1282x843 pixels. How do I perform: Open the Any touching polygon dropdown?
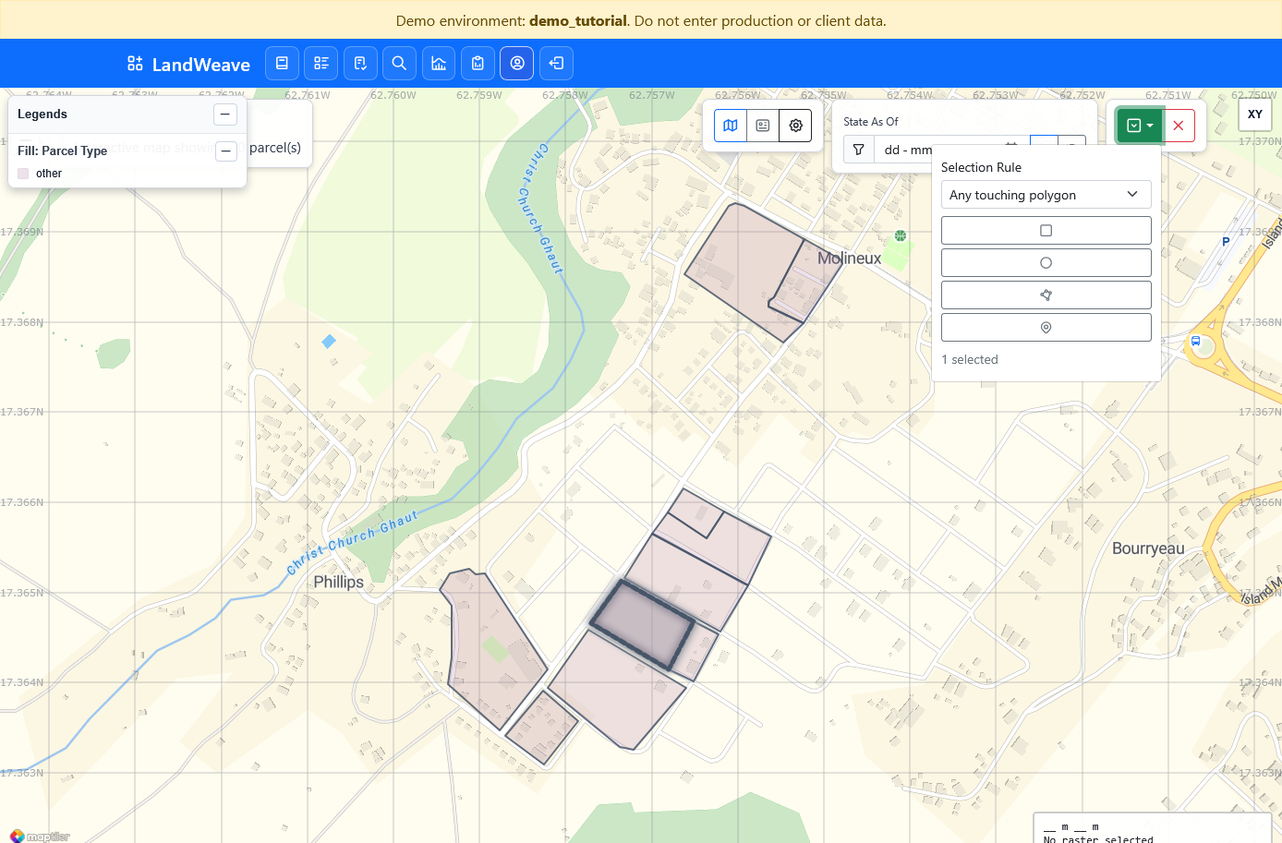click(1046, 195)
